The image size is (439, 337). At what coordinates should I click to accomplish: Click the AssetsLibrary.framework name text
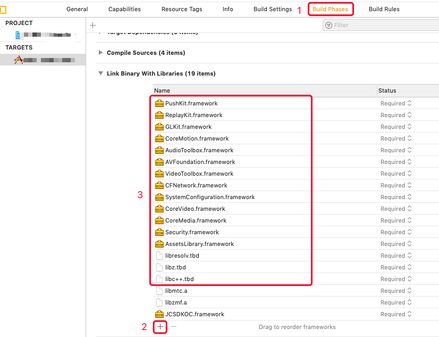coord(200,244)
